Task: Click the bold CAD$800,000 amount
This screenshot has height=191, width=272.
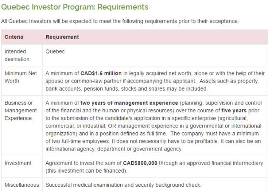Action: [x=140, y=163]
